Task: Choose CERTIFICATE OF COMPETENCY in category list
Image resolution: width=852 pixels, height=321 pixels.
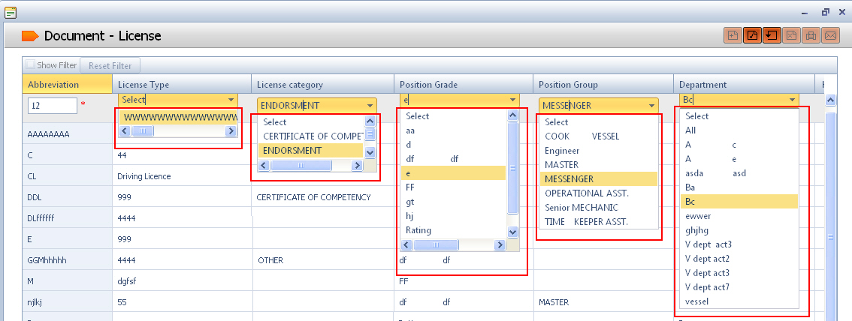Action: (x=311, y=136)
